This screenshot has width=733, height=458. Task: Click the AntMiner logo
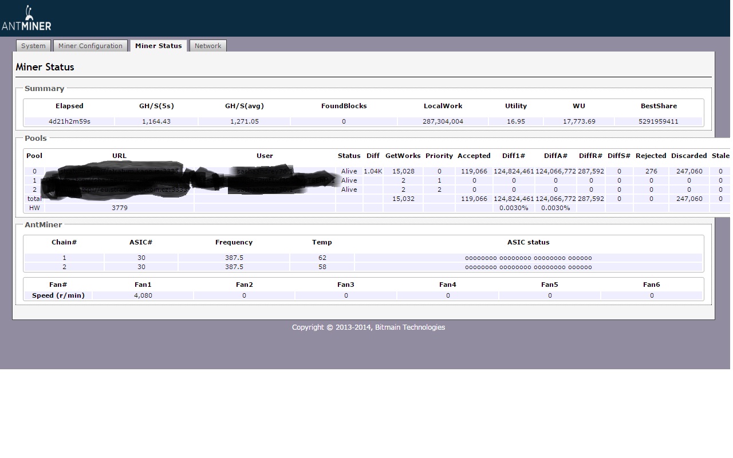(x=26, y=19)
